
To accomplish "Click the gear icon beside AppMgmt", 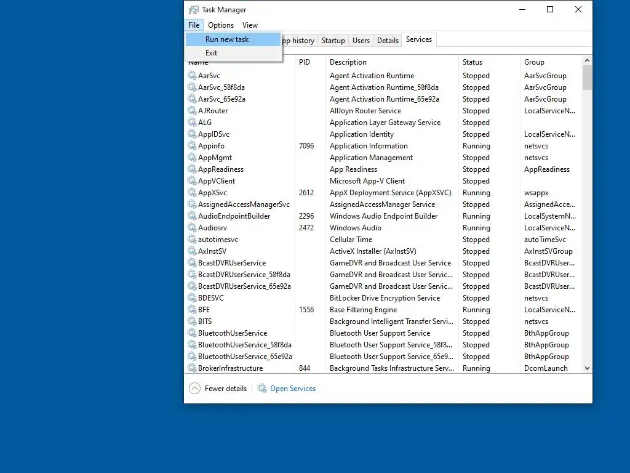I will (x=192, y=157).
